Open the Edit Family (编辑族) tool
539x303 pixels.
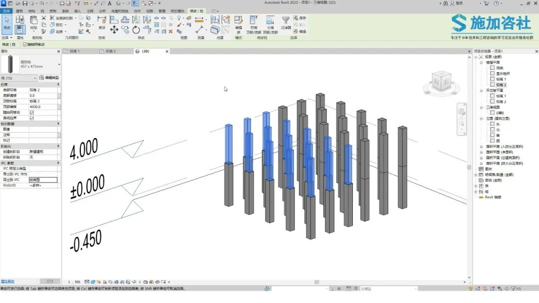pyautogui.click(x=238, y=24)
